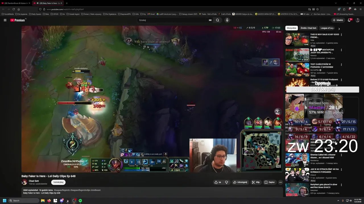The image size is (364, 204).
Task: Create a clip with Klip button
Action: tap(256, 182)
